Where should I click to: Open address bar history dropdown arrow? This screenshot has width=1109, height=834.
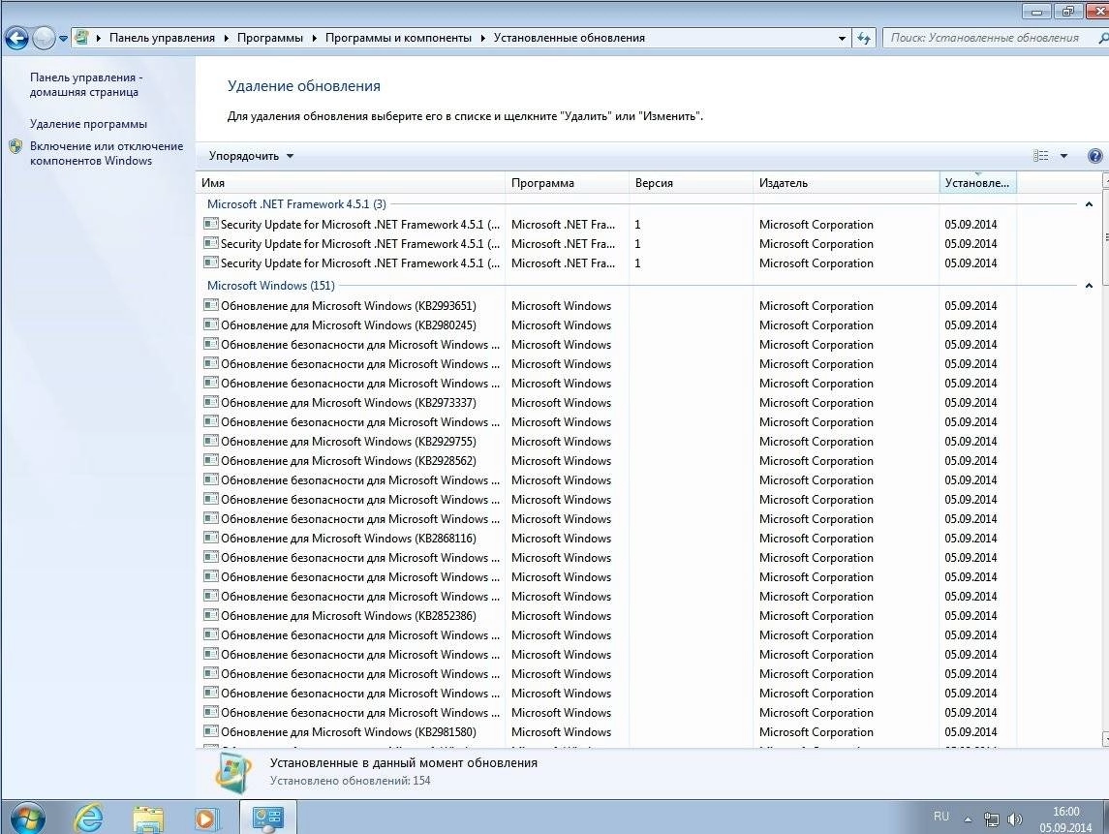tap(842, 38)
